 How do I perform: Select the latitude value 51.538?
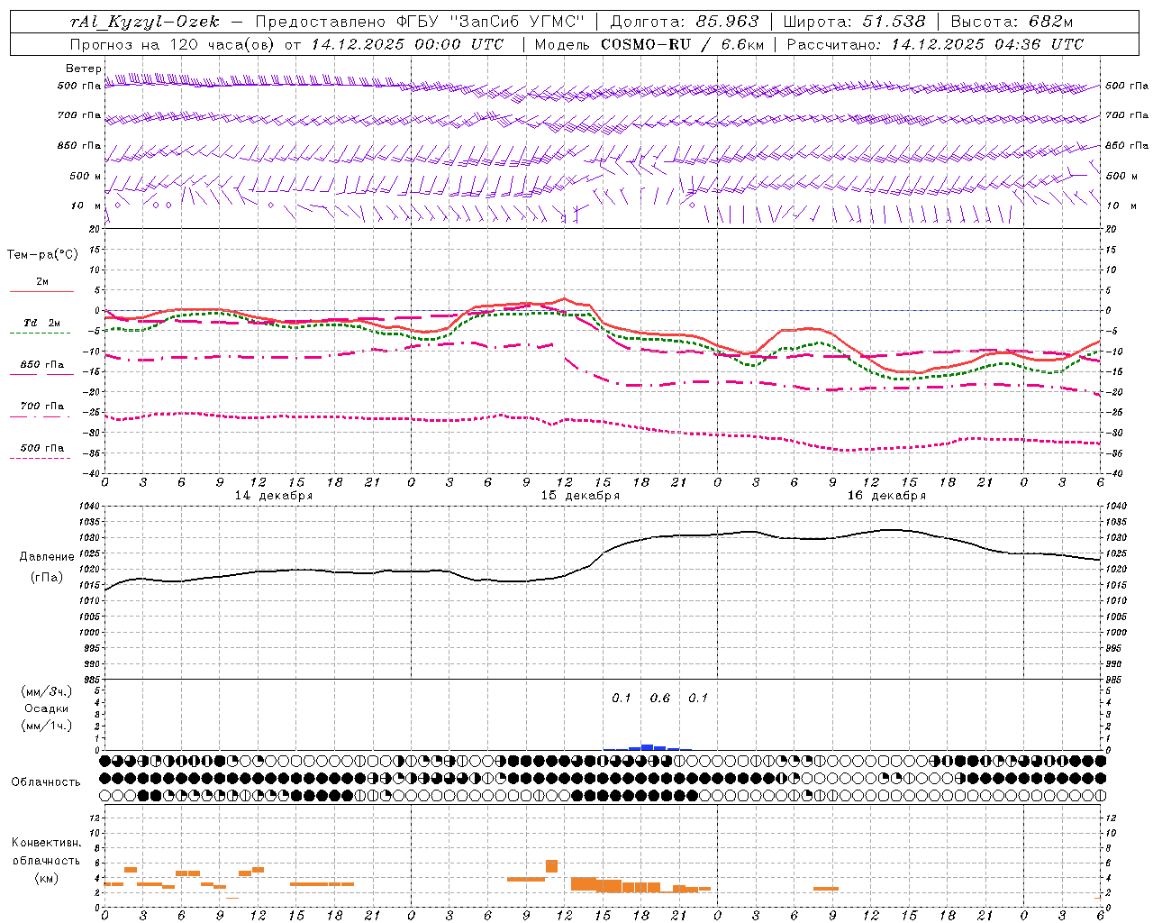tap(894, 22)
